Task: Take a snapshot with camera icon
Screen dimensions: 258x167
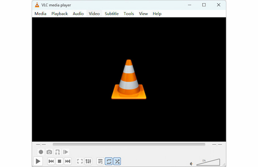Action: [x=49, y=152]
